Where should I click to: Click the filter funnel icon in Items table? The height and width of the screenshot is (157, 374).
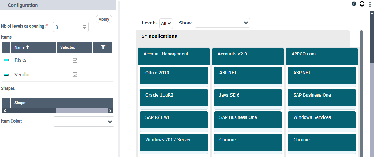[103, 47]
